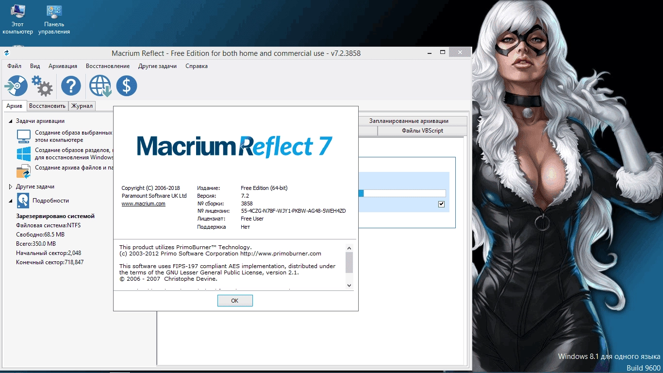Switch to the Восстановить tab

tap(47, 106)
